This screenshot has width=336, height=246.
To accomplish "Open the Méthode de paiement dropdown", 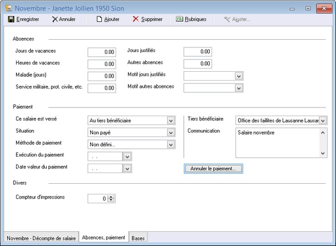I will (171, 145).
